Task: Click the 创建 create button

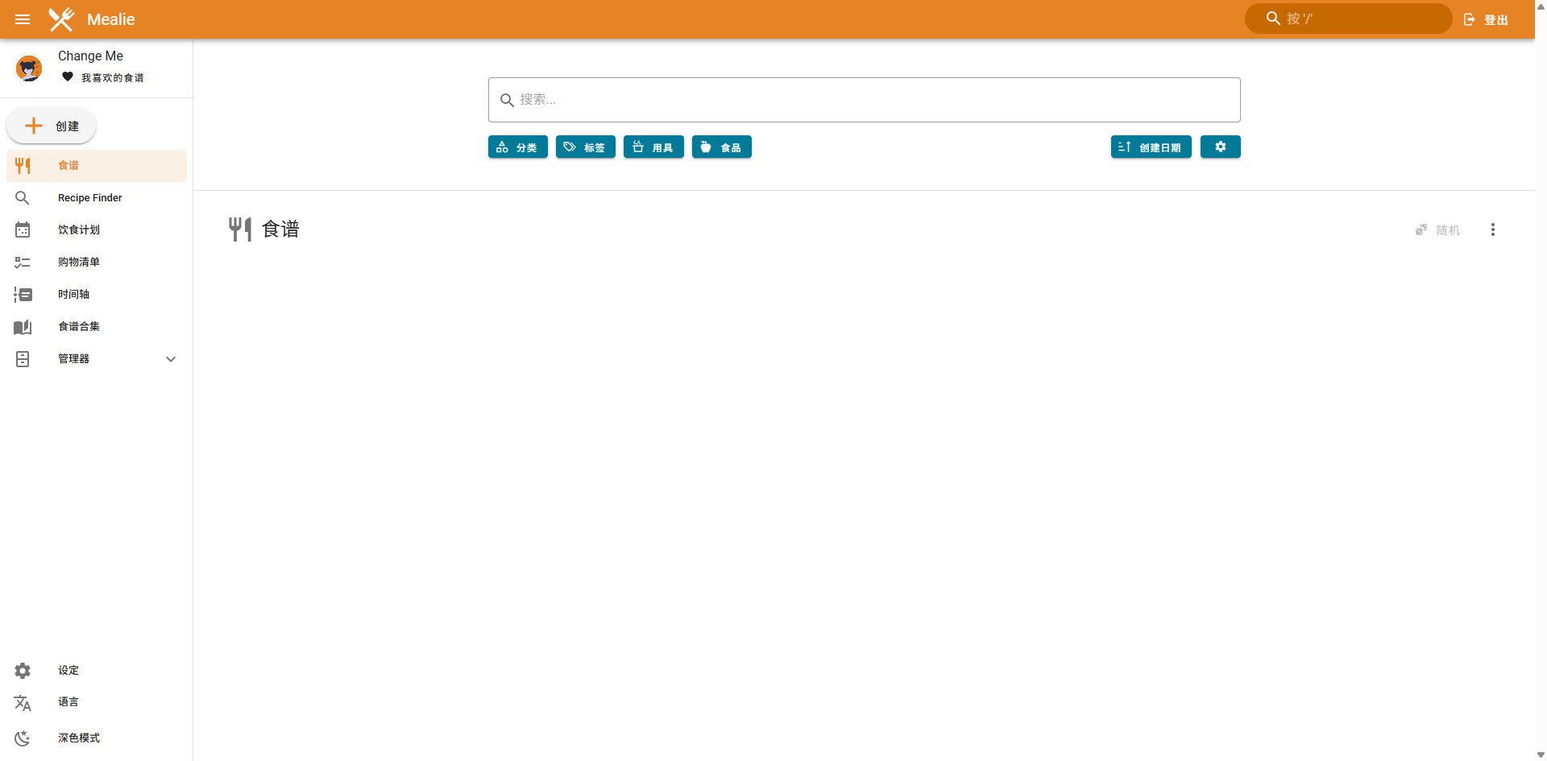Action: pyautogui.click(x=52, y=126)
